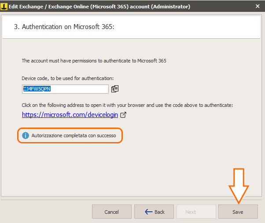
Task: Click the Iperius app icon in title bar
Action: coord(4,7)
